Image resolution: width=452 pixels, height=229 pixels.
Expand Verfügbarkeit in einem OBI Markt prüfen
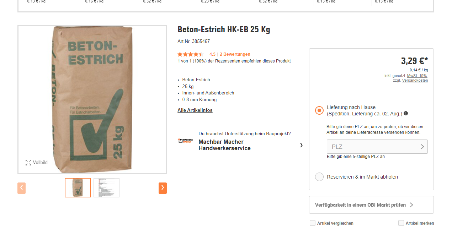coord(371,205)
